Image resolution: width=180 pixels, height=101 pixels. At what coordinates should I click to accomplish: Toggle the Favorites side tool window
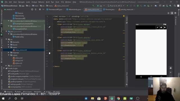pyautogui.click(x=1, y=43)
